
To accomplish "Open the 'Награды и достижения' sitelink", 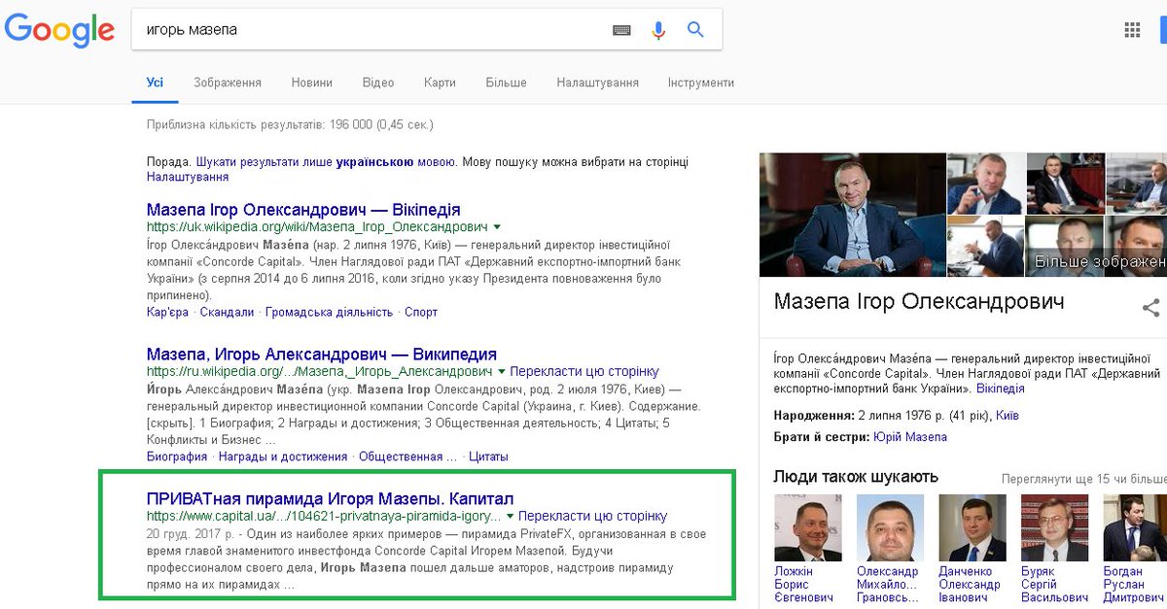I will 283,457.
